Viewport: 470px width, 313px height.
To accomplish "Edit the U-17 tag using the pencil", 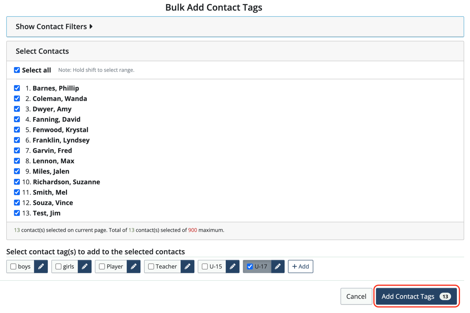I will [278, 266].
